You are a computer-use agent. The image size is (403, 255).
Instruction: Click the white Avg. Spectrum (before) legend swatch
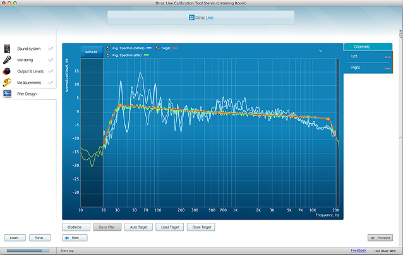click(149, 48)
